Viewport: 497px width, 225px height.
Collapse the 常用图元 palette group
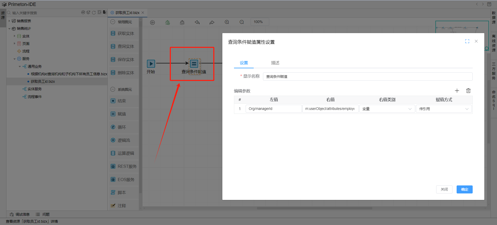click(113, 22)
